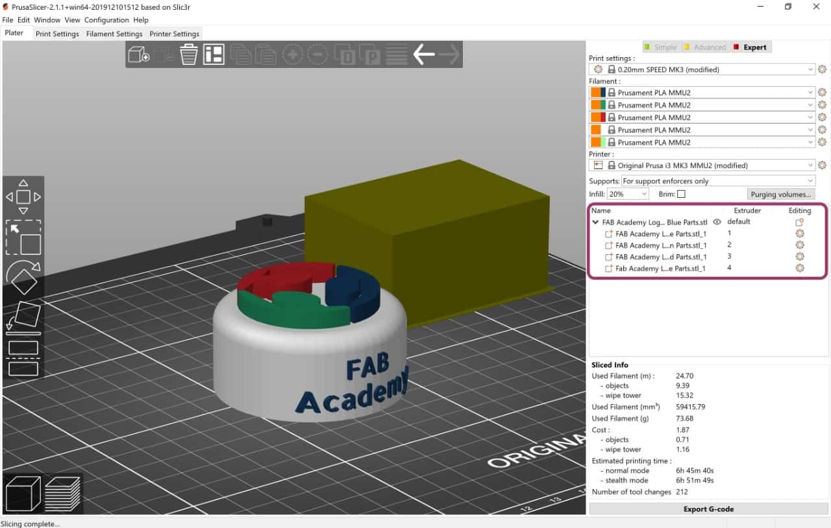This screenshot has height=528, width=831.
Task: Open the Configuration menu
Action: pos(107,20)
